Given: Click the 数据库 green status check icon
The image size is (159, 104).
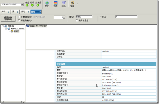Looking at the screenshot, I should click(38, 5).
